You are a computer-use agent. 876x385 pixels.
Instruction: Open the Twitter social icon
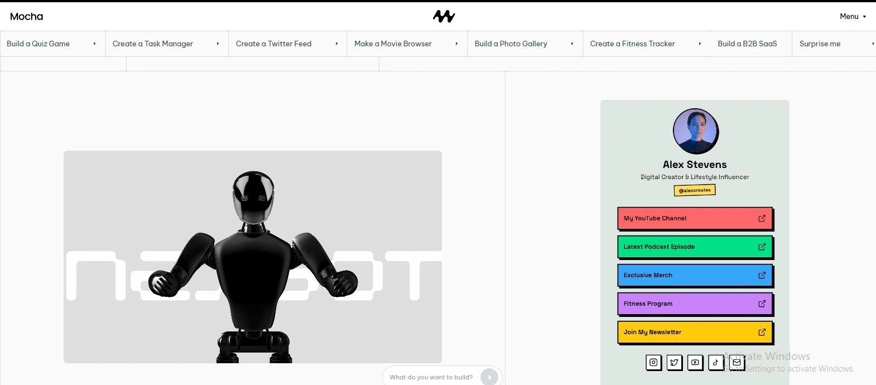(x=674, y=363)
